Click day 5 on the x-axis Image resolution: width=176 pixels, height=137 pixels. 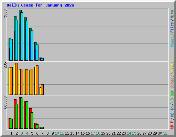tap(32, 133)
